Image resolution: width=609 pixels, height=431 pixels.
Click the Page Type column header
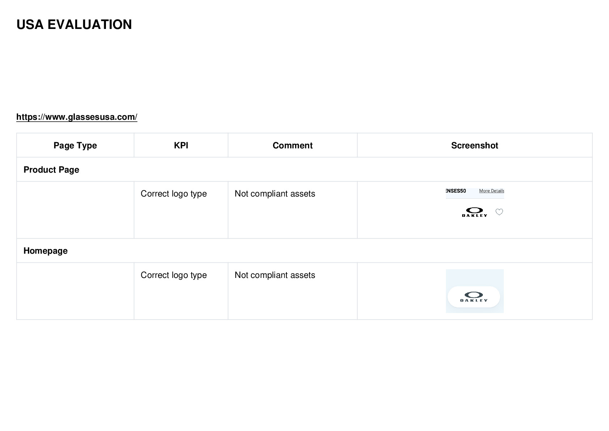tap(75, 145)
